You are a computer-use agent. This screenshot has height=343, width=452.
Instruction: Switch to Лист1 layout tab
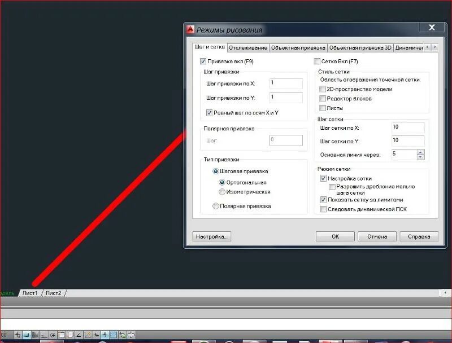[x=30, y=293]
